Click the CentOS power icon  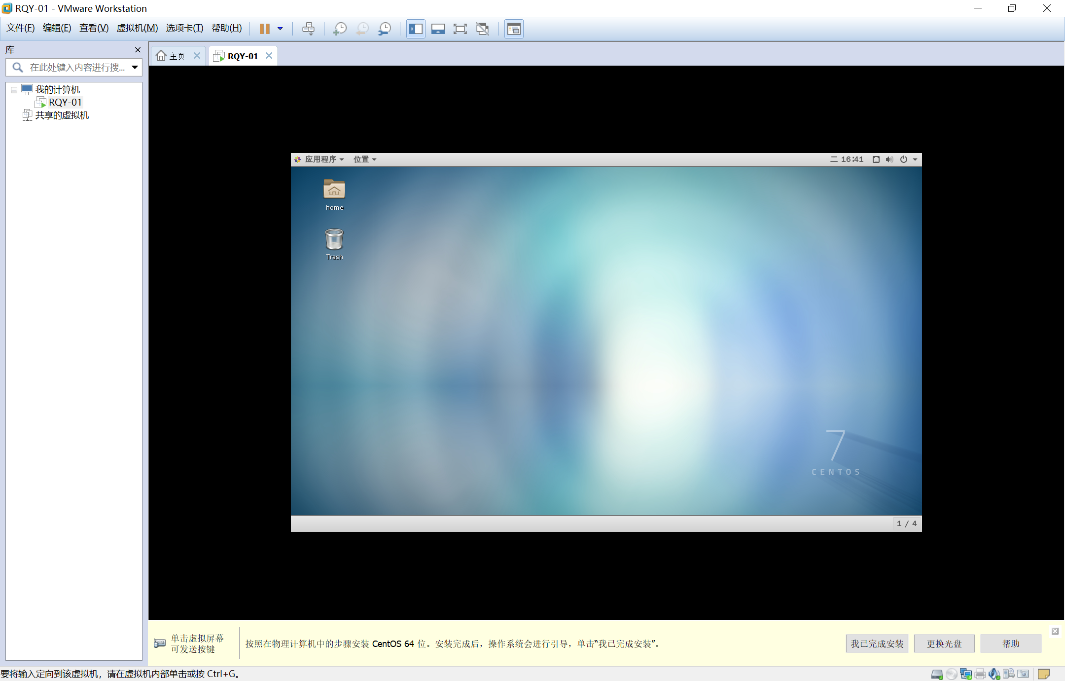904,159
